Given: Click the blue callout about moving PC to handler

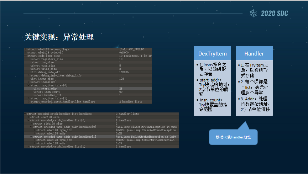Looking at the screenshot, I should pyautogui.click(x=233, y=137).
